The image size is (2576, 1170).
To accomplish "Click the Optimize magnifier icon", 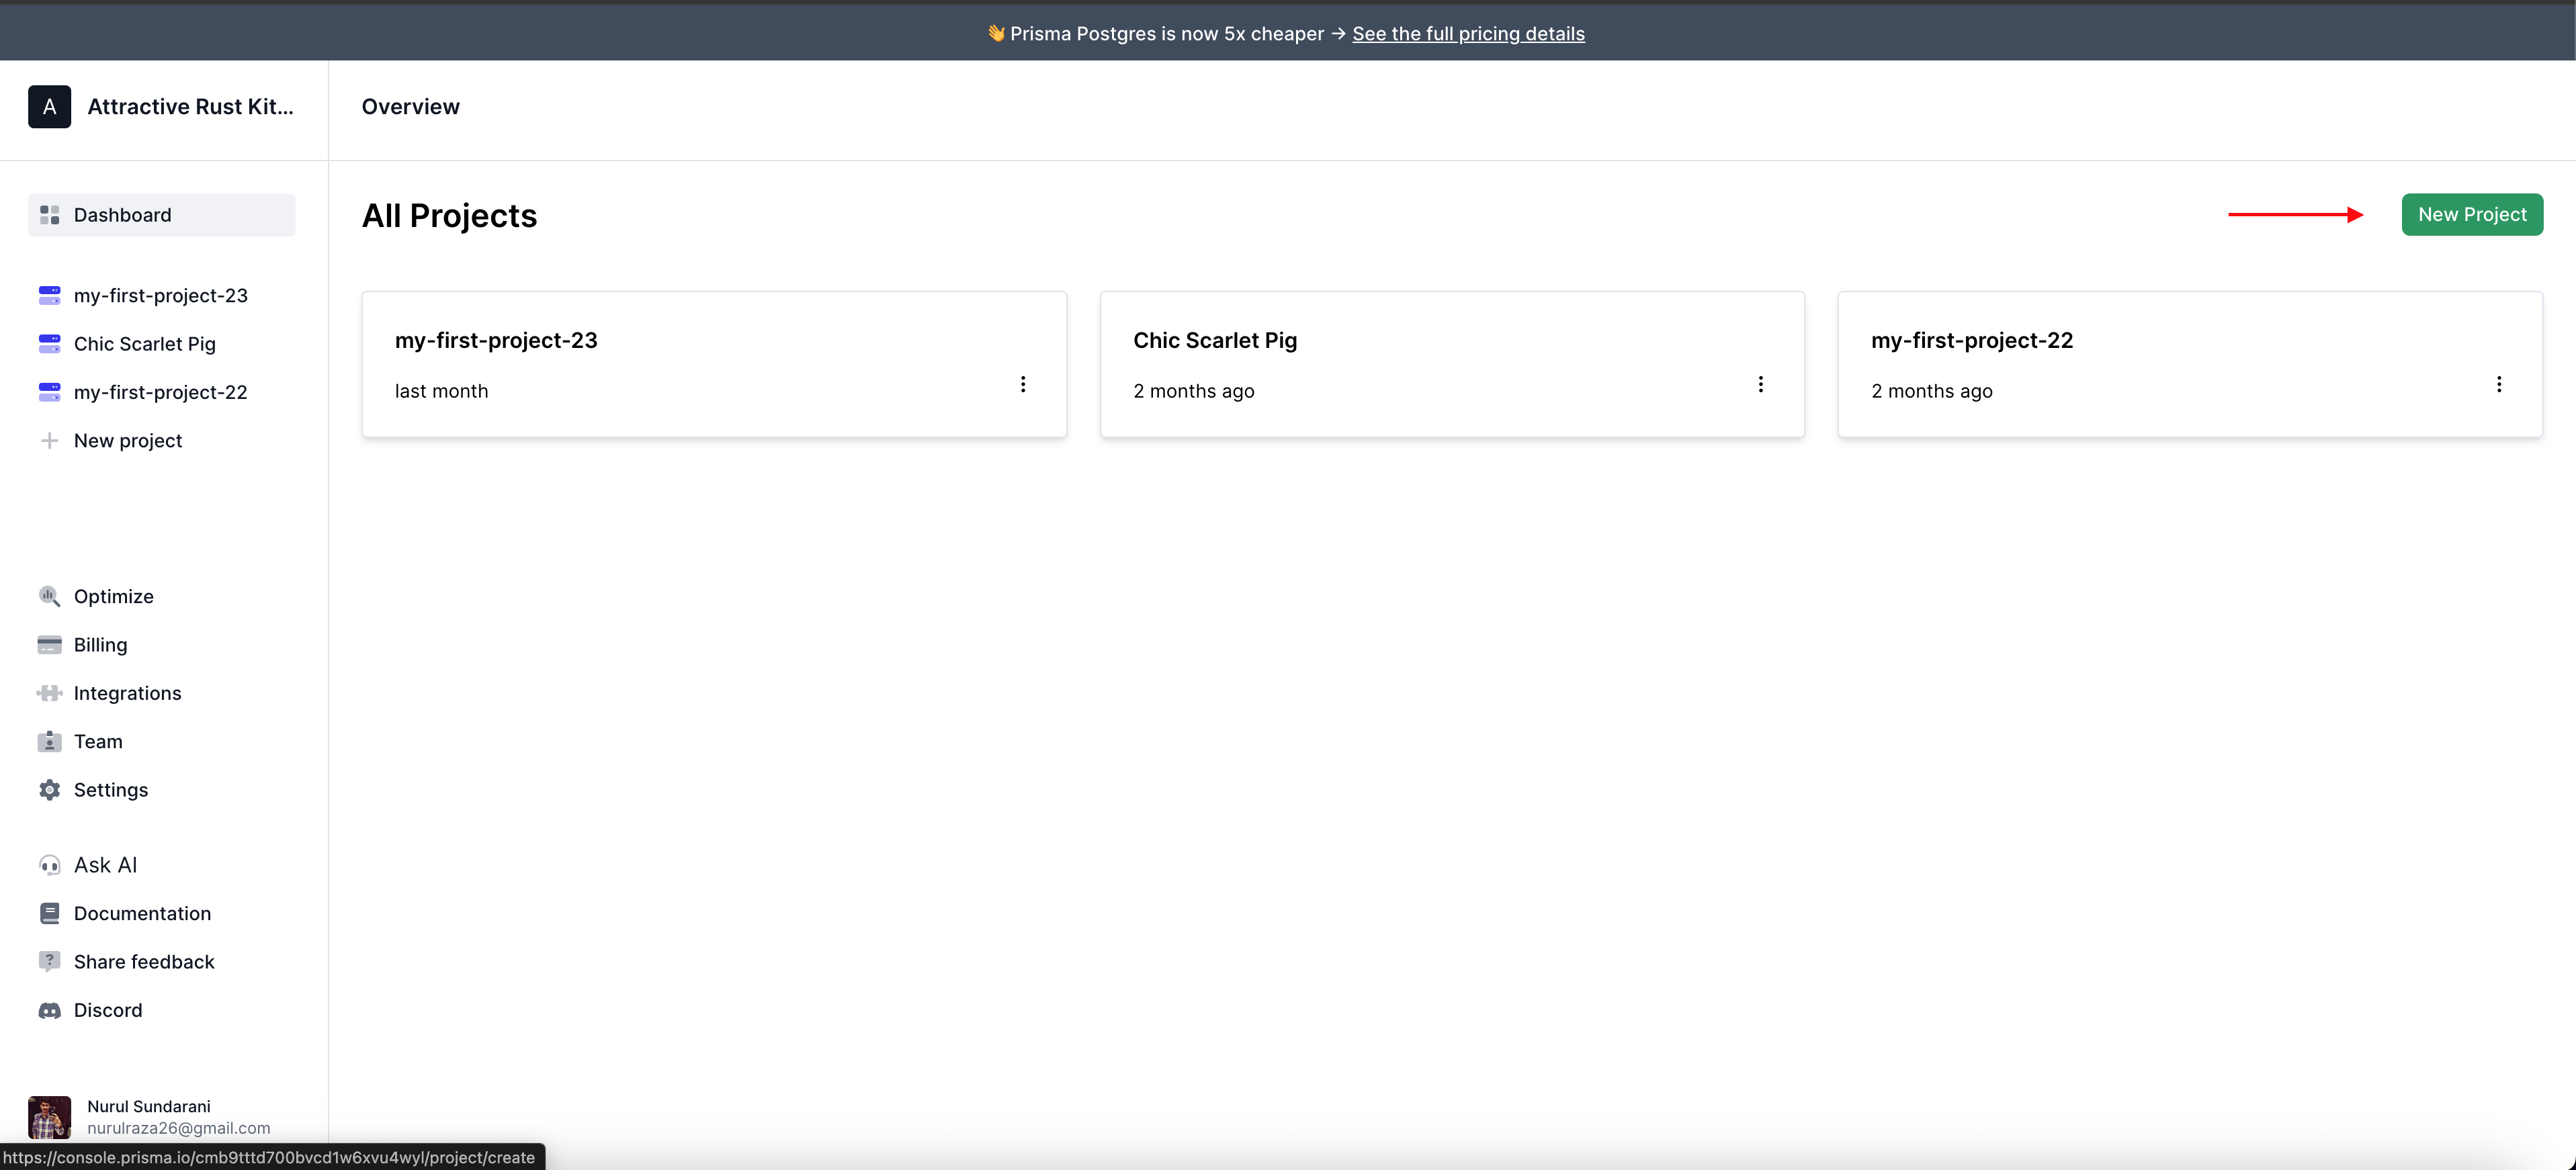I will click(x=49, y=596).
